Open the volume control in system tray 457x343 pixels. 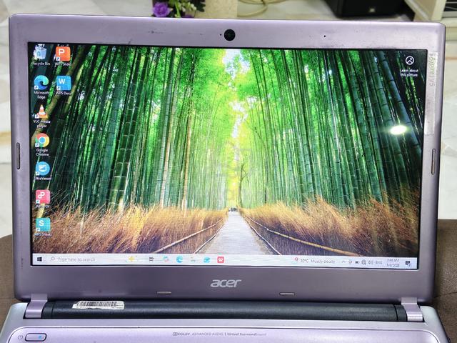(371, 262)
